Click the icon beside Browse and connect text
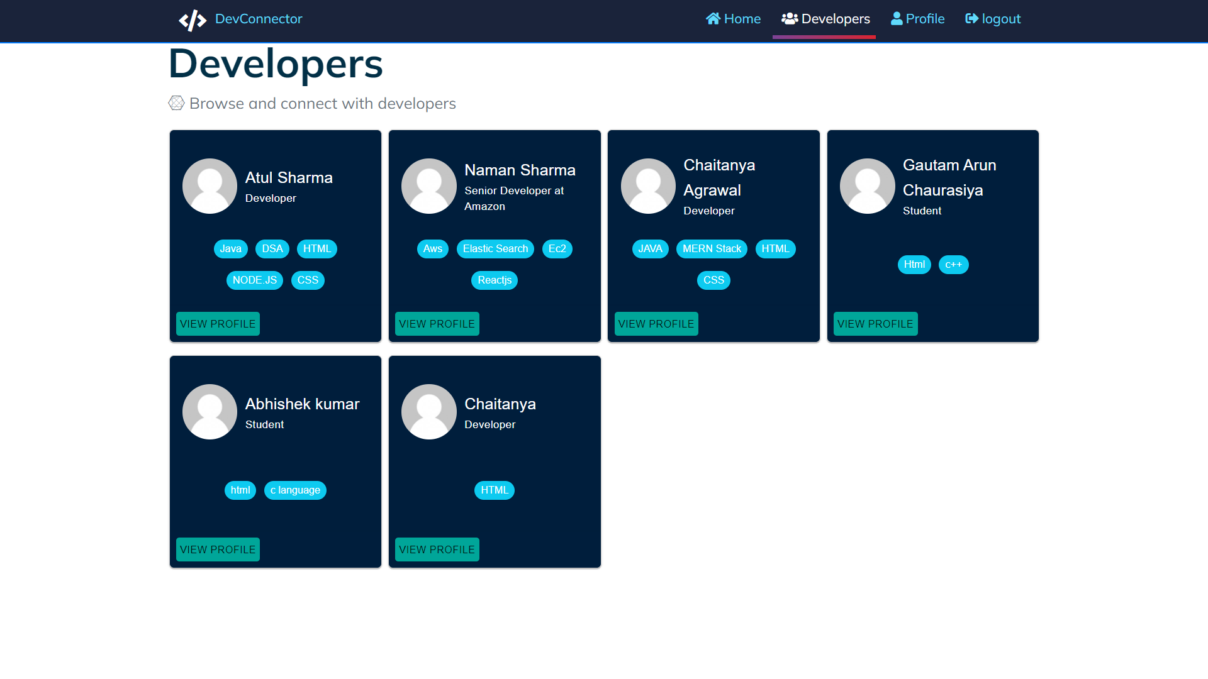The height and width of the screenshot is (679, 1208). pos(176,103)
